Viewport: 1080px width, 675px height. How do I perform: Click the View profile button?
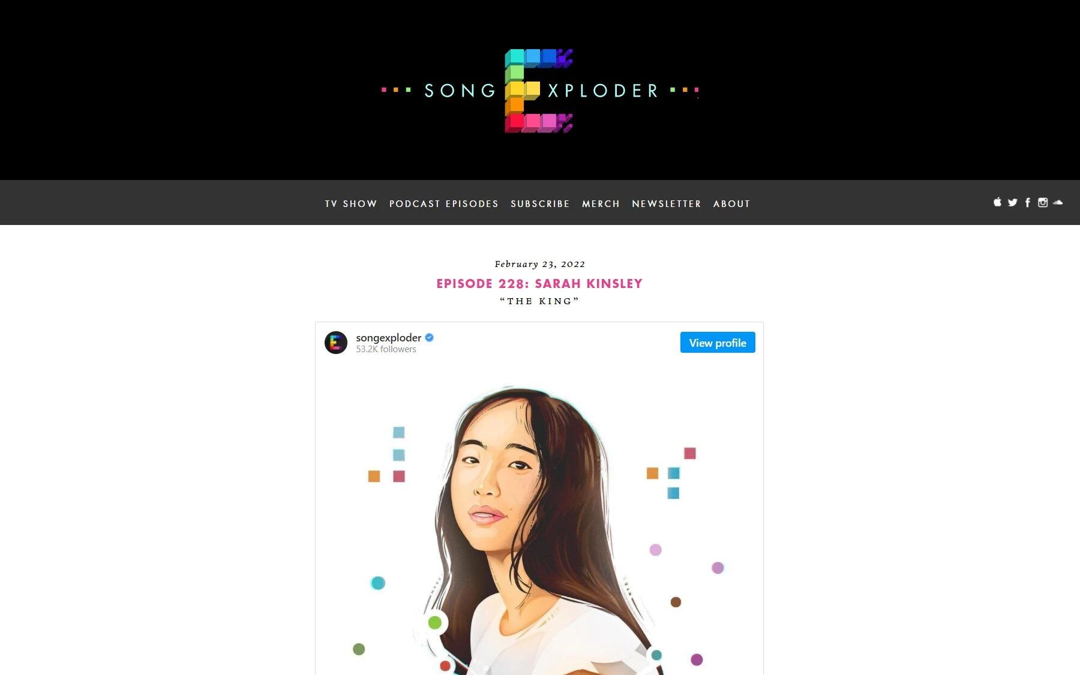tap(718, 343)
